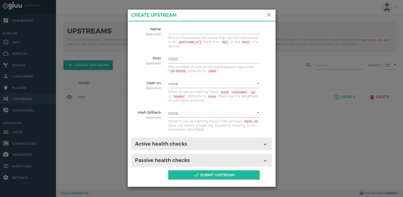
Task: Click Delete for the test upstream
Action: pos(379,97)
